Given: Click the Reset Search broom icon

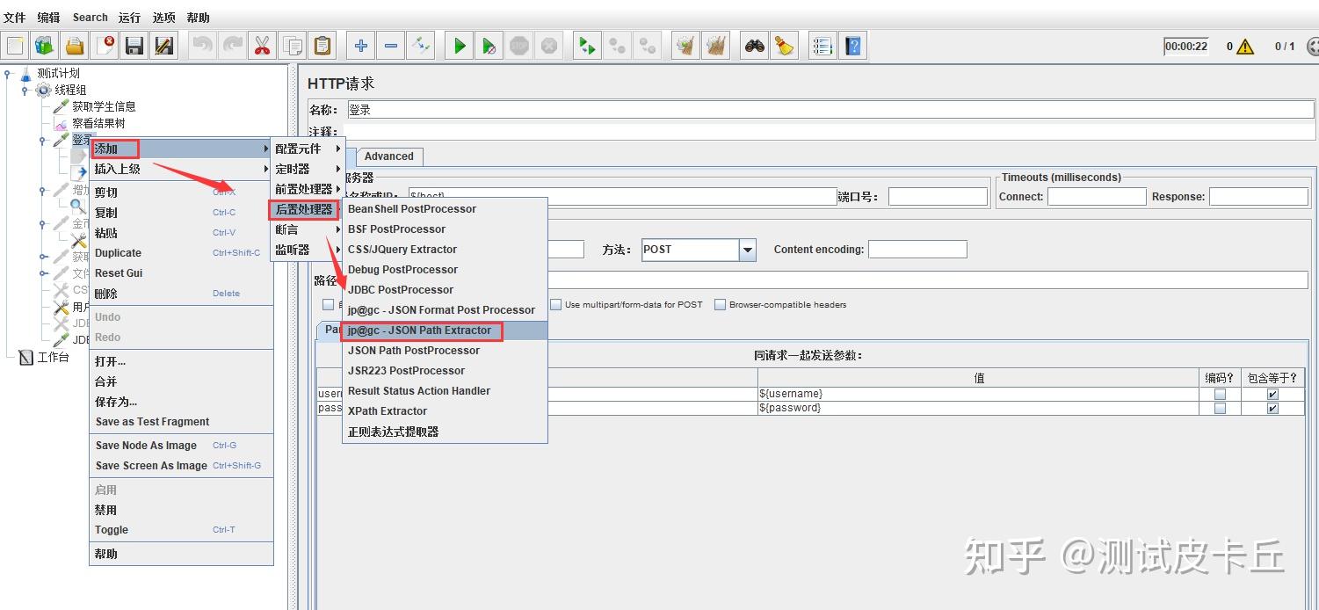Looking at the screenshot, I should 785,46.
